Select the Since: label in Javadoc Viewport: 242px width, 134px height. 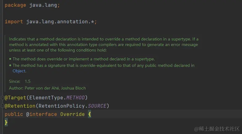(15, 82)
